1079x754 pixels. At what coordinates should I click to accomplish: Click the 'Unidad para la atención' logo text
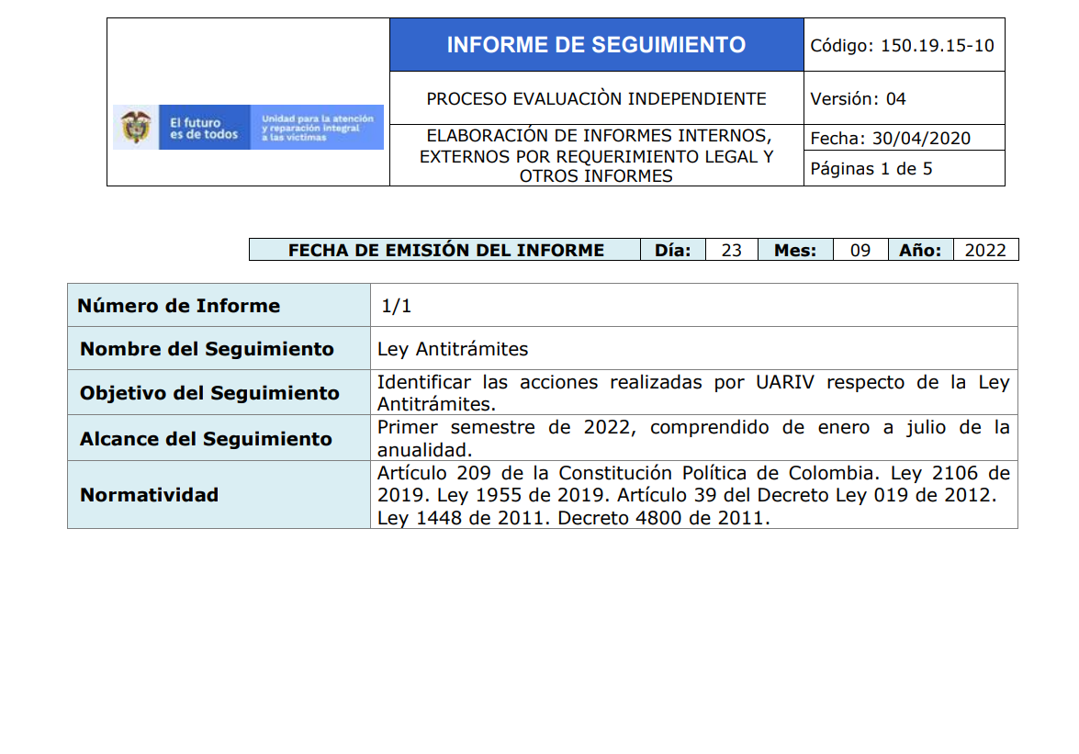317,128
